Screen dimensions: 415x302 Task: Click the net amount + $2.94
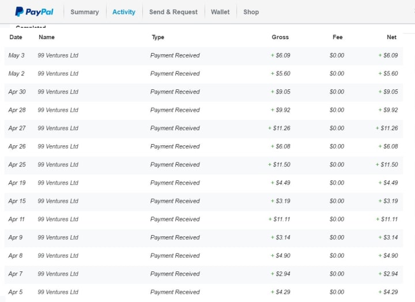(388, 274)
